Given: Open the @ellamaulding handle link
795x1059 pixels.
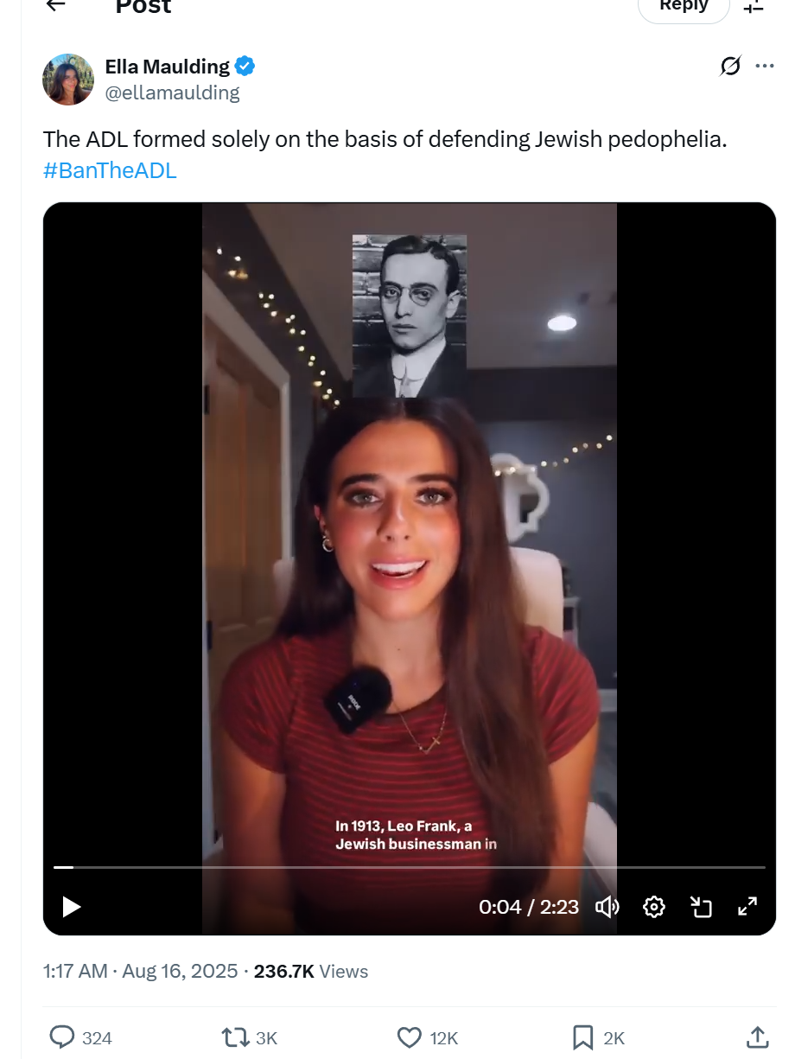Looking at the screenshot, I should point(172,93).
